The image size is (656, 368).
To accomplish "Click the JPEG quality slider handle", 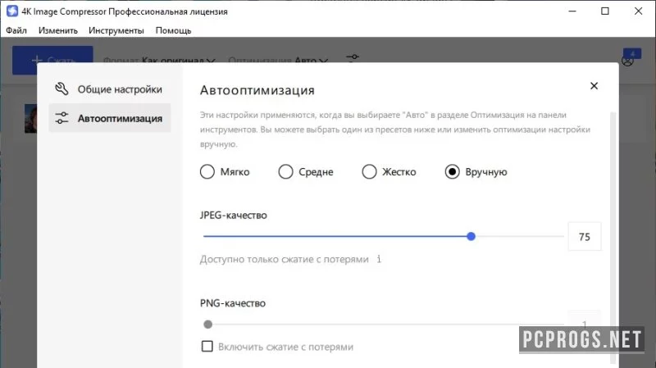I will (x=471, y=236).
